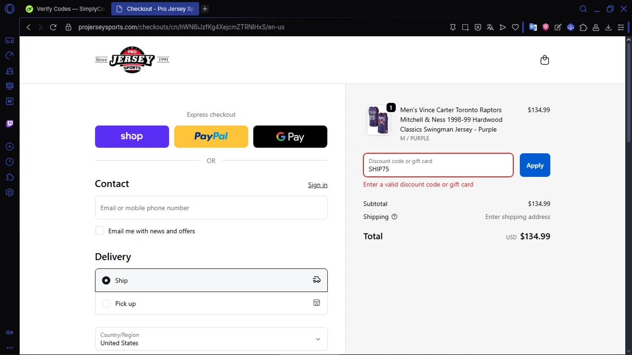Open the shopping bag cart icon

(545, 60)
